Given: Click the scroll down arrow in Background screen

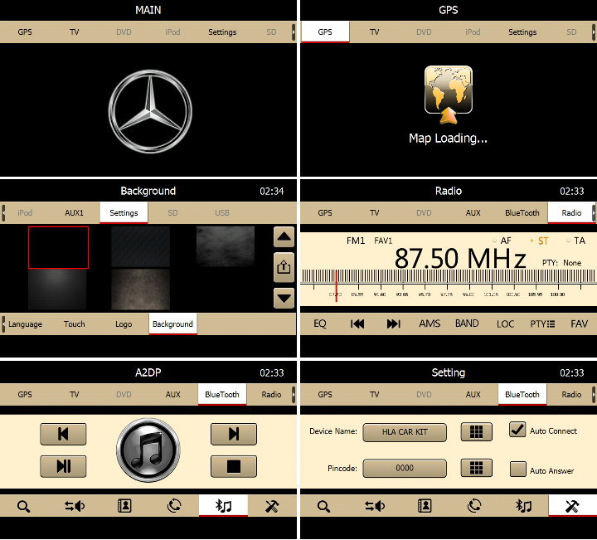Looking at the screenshot, I should coord(284,298).
